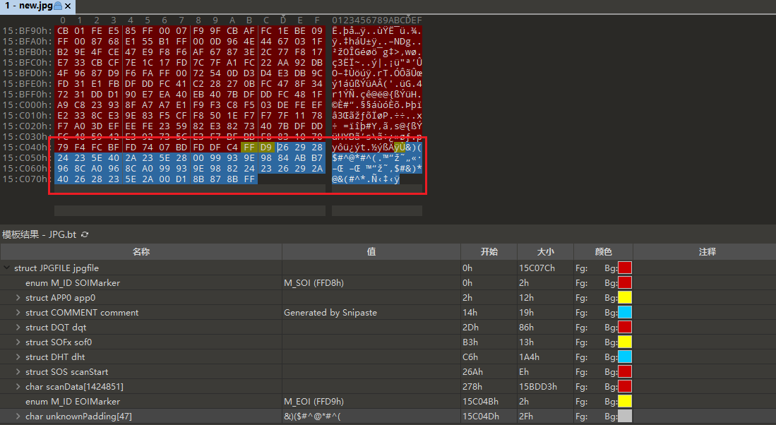Close the new.jpg file tab

pos(68,6)
